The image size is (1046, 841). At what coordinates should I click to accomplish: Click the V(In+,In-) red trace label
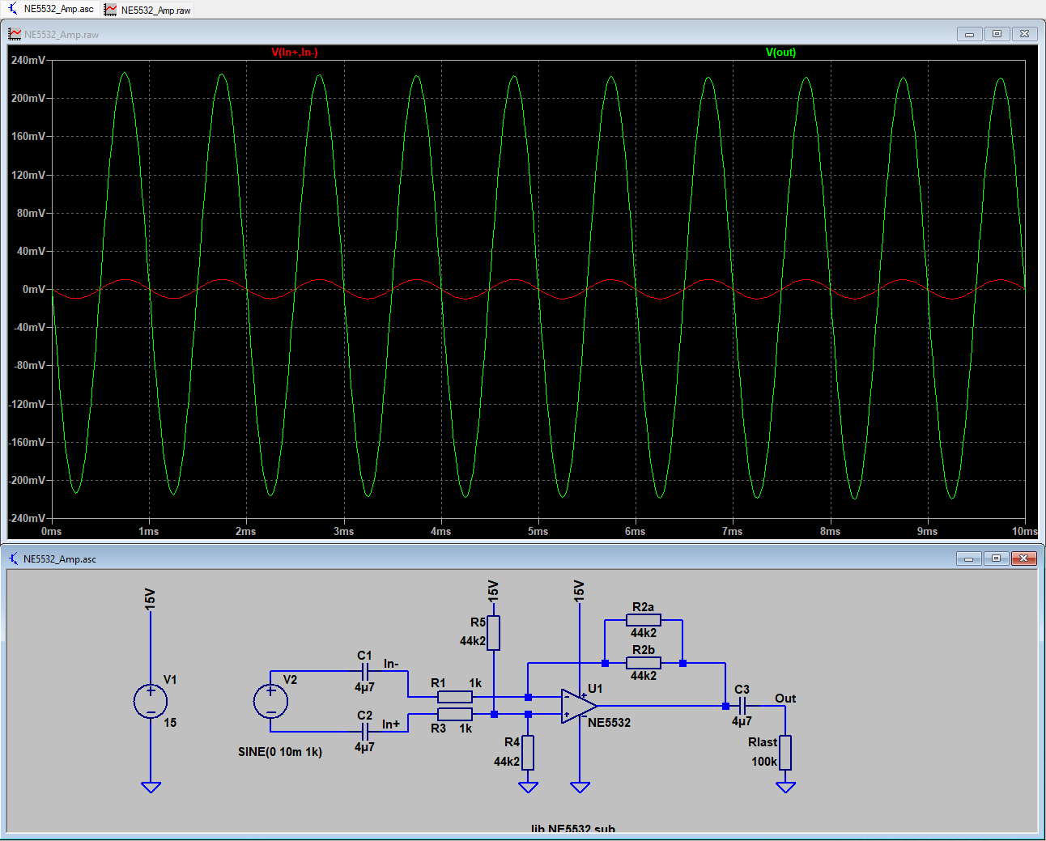click(x=294, y=52)
